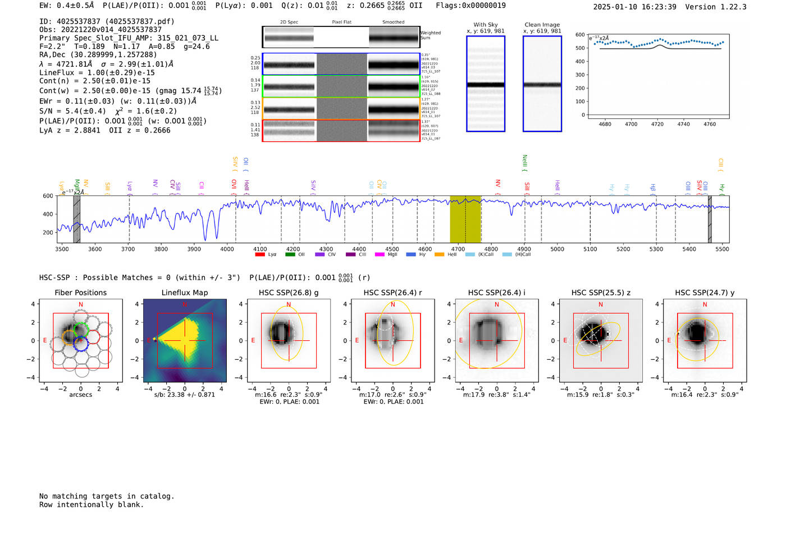
Task: Select the yellow highlighted band in spectrum
Action: tap(465, 219)
